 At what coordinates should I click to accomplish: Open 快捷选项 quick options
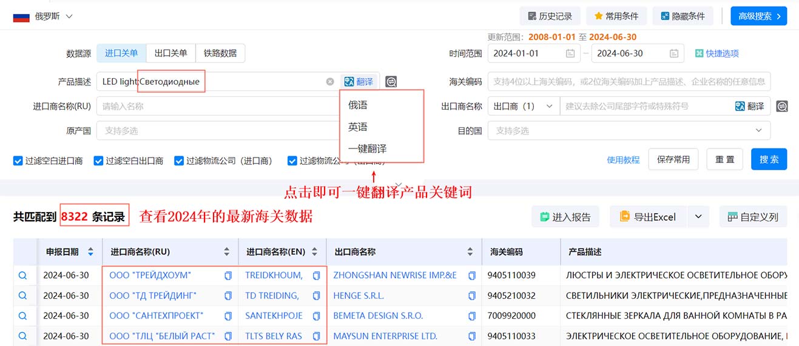click(x=717, y=53)
